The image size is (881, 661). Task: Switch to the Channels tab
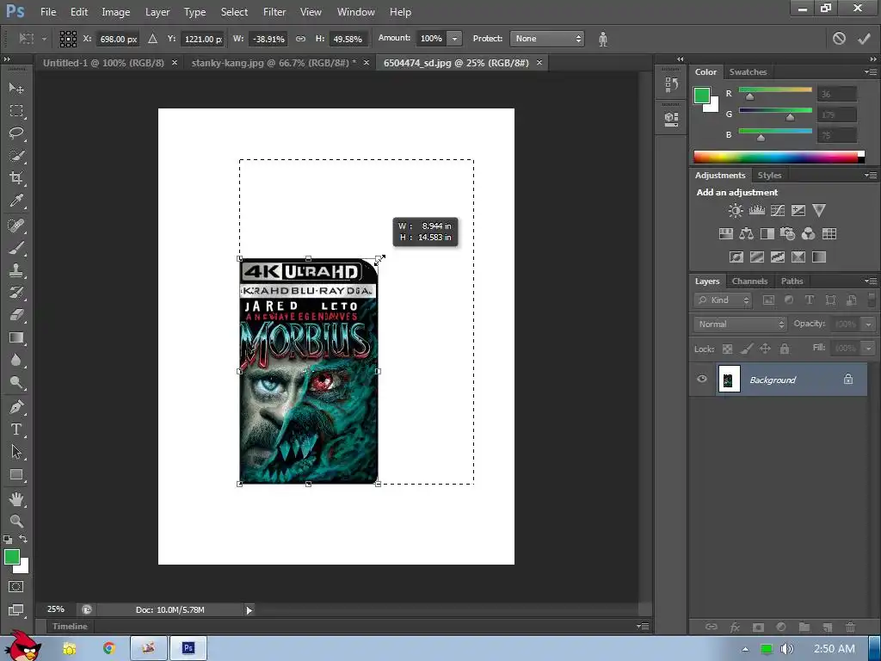pos(749,281)
